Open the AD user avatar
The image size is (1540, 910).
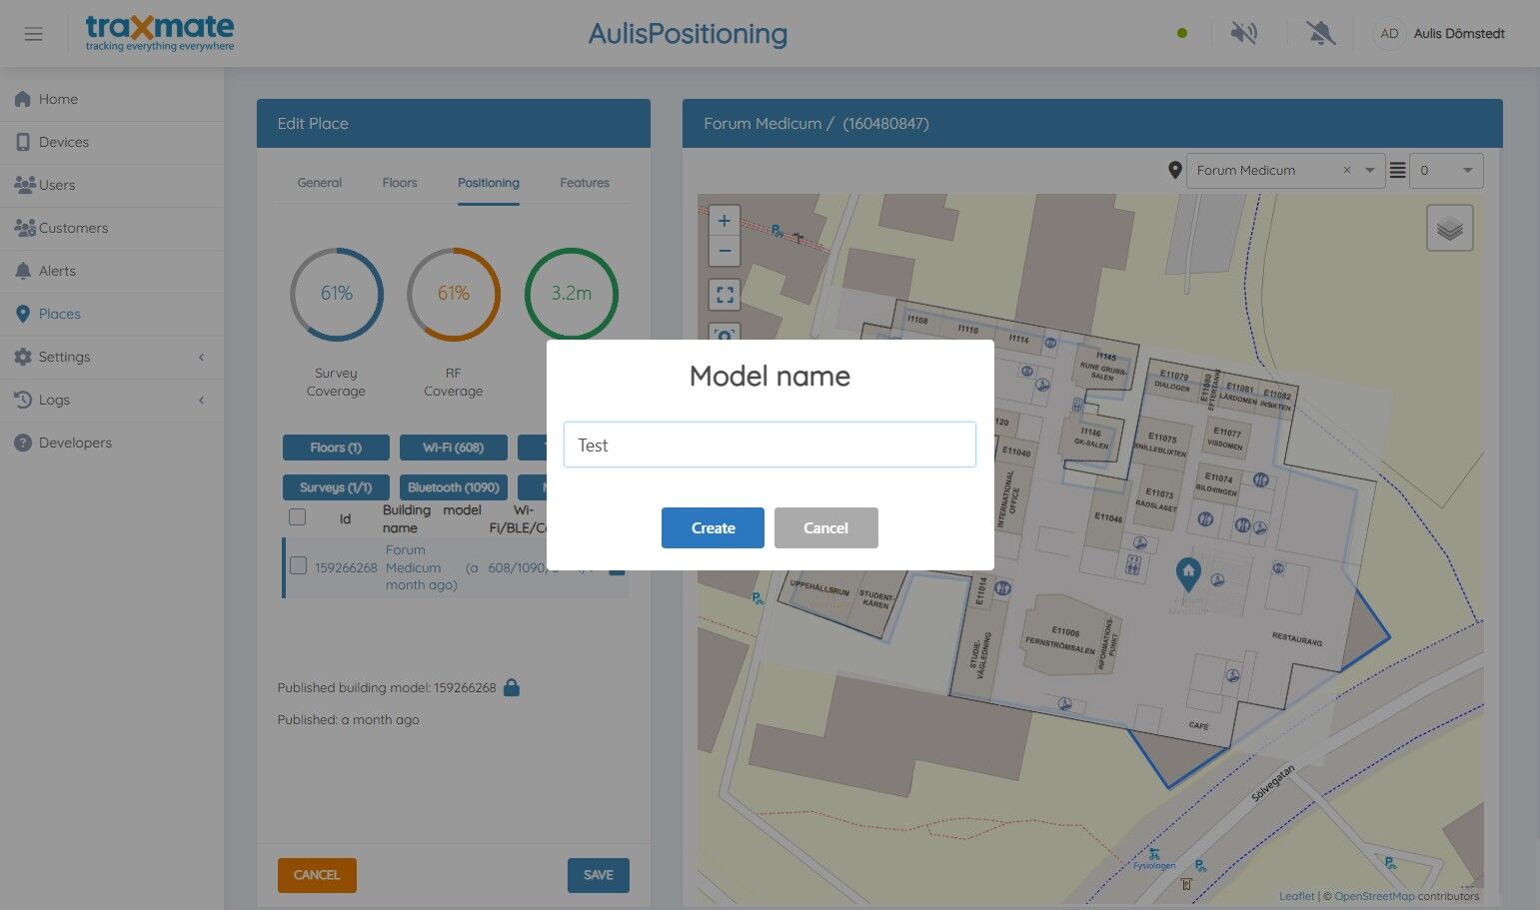(1389, 34)
